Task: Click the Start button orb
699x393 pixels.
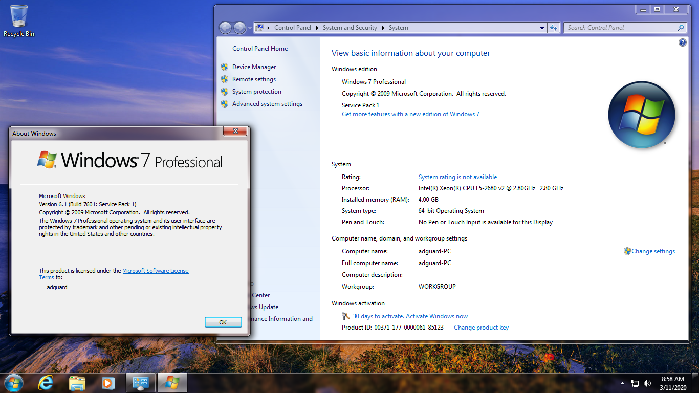Action: point(13,383)
